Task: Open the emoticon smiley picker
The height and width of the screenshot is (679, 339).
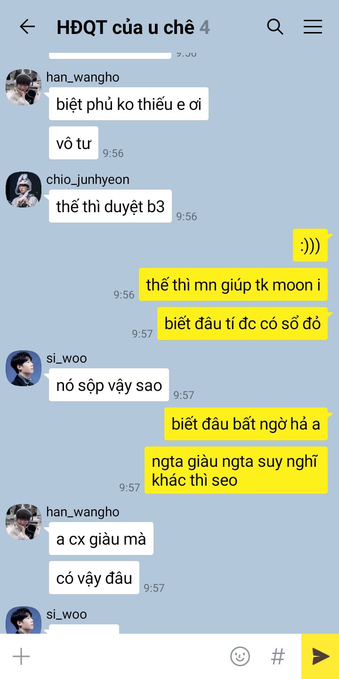Action: (240, 656)
